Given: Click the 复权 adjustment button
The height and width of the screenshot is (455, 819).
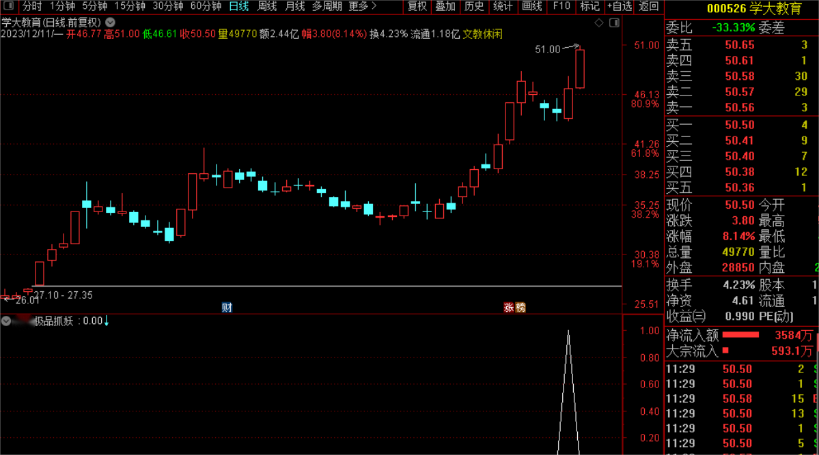Looking at the screenshot, I should 417,6.
